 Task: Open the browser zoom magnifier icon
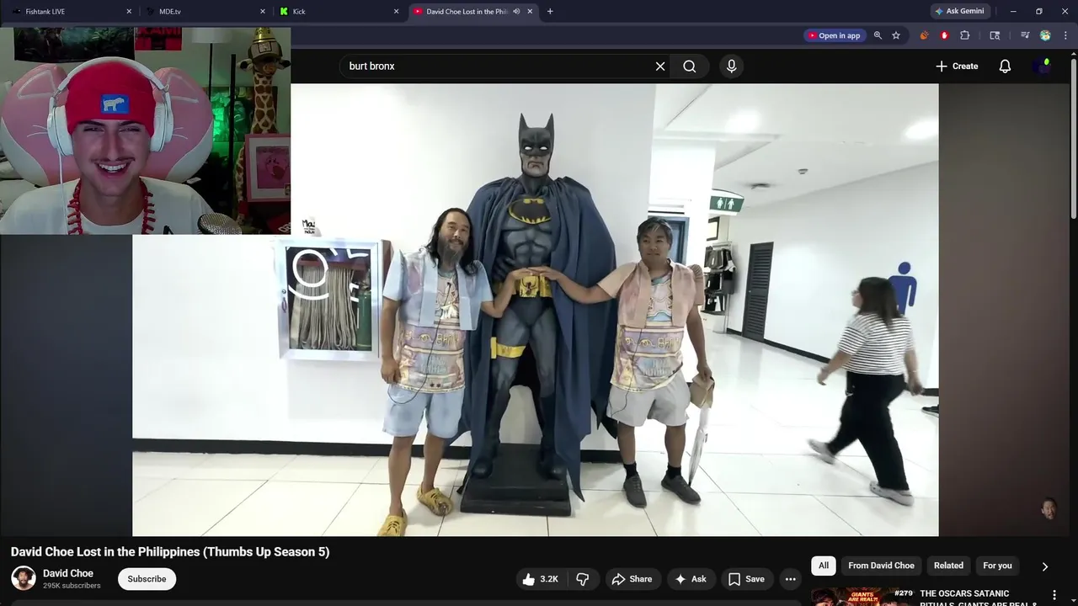coord(878,35)
